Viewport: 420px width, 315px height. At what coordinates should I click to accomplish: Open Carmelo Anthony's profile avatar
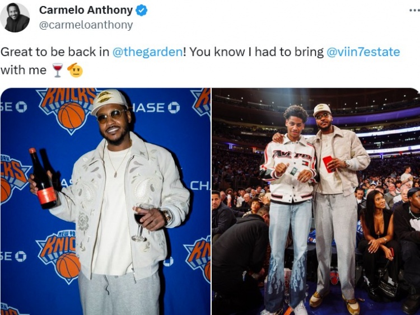15,18
